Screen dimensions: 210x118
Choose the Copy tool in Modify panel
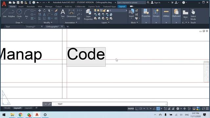pos(40,14)
